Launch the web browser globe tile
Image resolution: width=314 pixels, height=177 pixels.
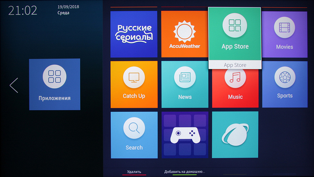pyautogui.click(x=235, y=135)
